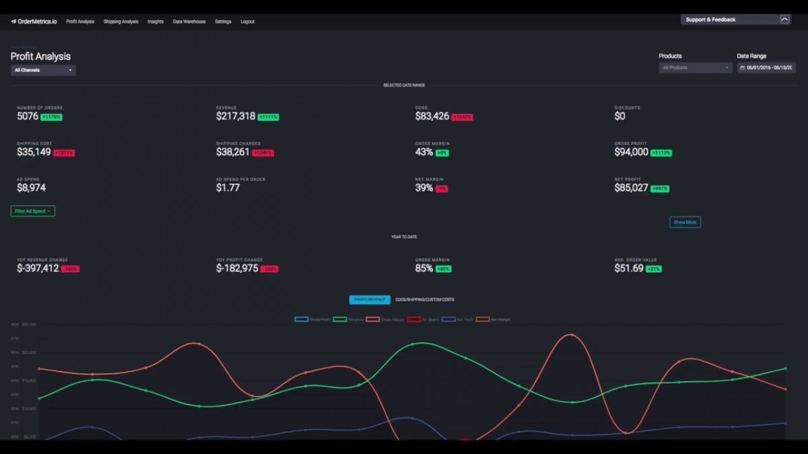Screen dimensions: 808x454
Task: Click the Gross Margin color swatch
Action: 372,320
